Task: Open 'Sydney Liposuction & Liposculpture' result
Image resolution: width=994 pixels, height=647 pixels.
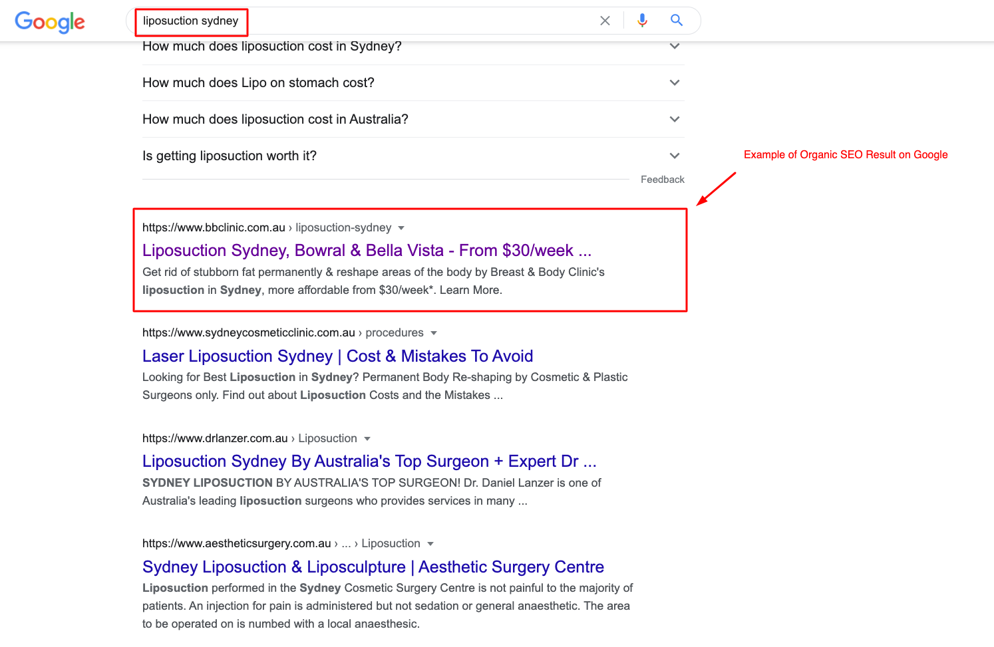Action: [373, 567]
